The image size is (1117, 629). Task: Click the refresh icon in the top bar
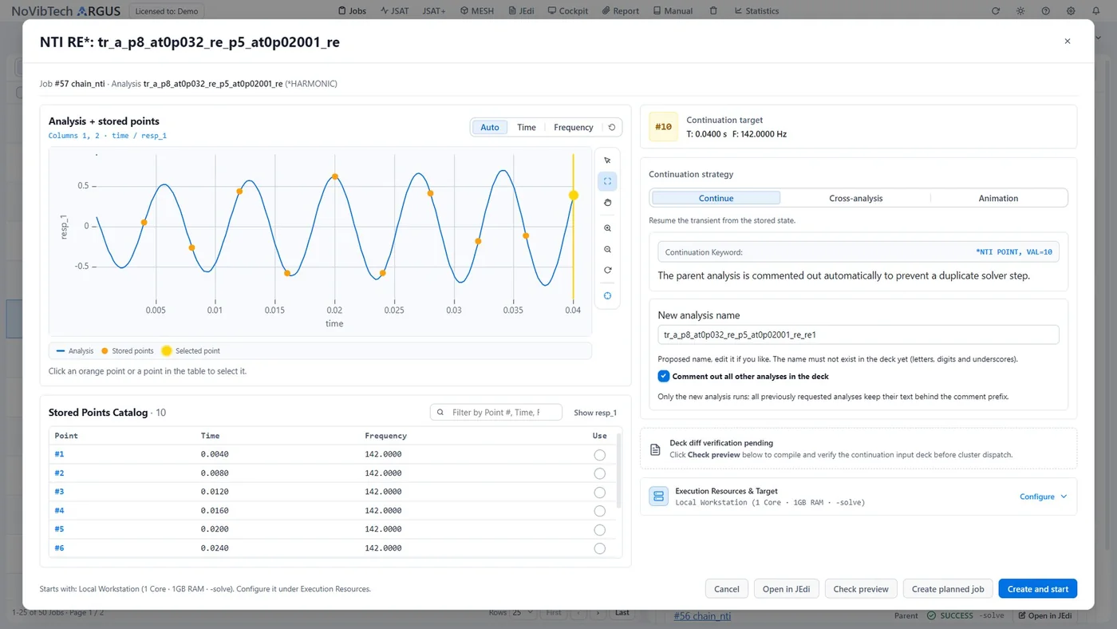(x=995, y=11)
